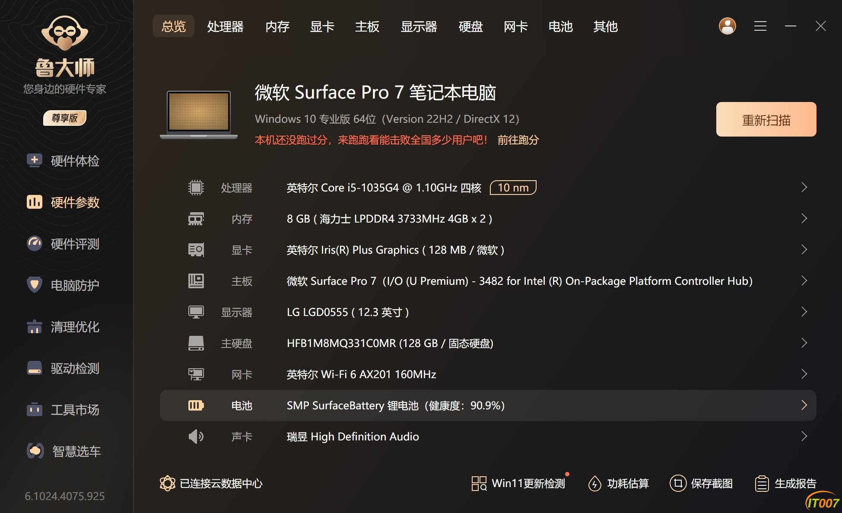Screen dimensions: 842x513
Task: Click version number 6.1024.4075.925
Action: pos(65,496)
